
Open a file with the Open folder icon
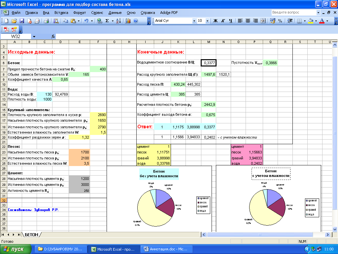click(14, 21)
